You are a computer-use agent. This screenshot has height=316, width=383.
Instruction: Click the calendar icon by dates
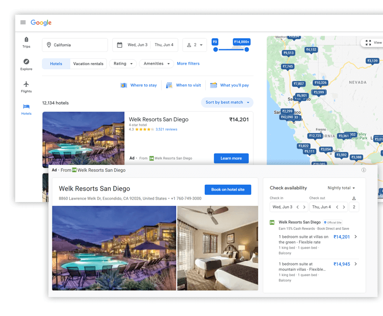120,45
